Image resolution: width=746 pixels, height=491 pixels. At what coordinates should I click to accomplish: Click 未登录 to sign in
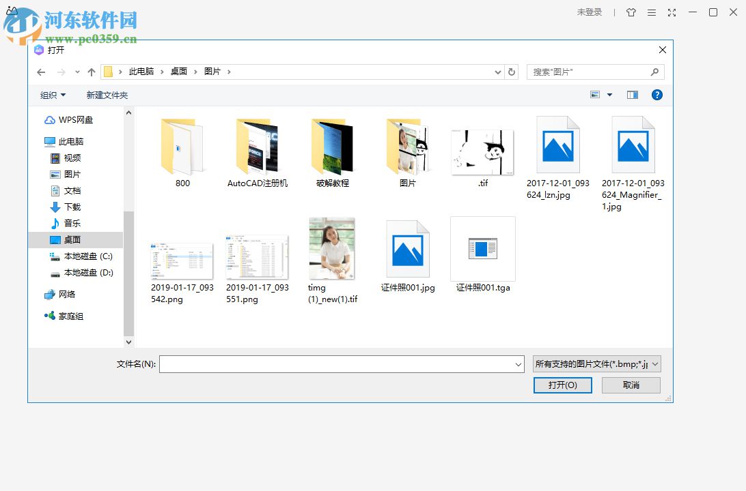coord(590,12)
